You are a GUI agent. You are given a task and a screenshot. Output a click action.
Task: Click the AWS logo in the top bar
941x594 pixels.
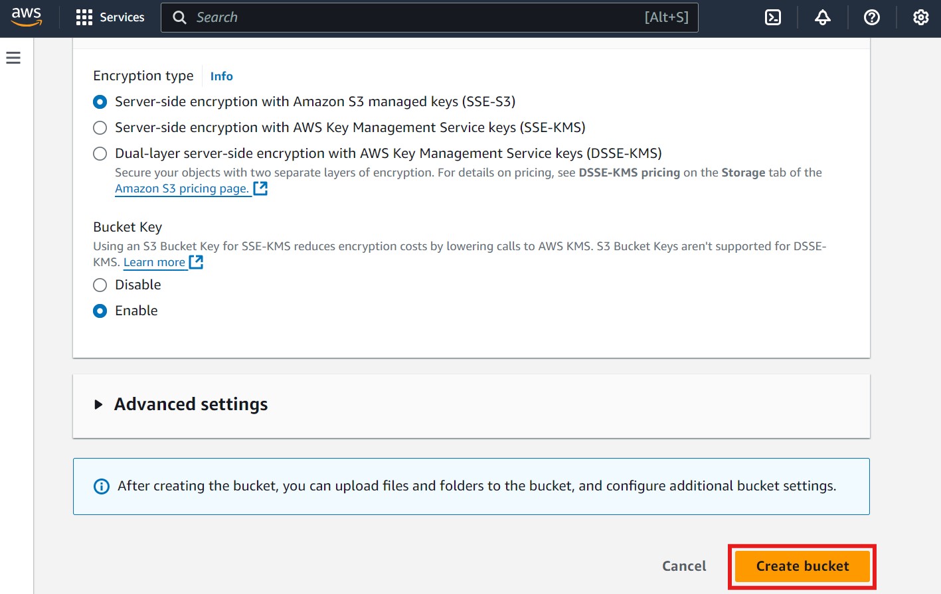pyautogui.click(x=26, y=17)
